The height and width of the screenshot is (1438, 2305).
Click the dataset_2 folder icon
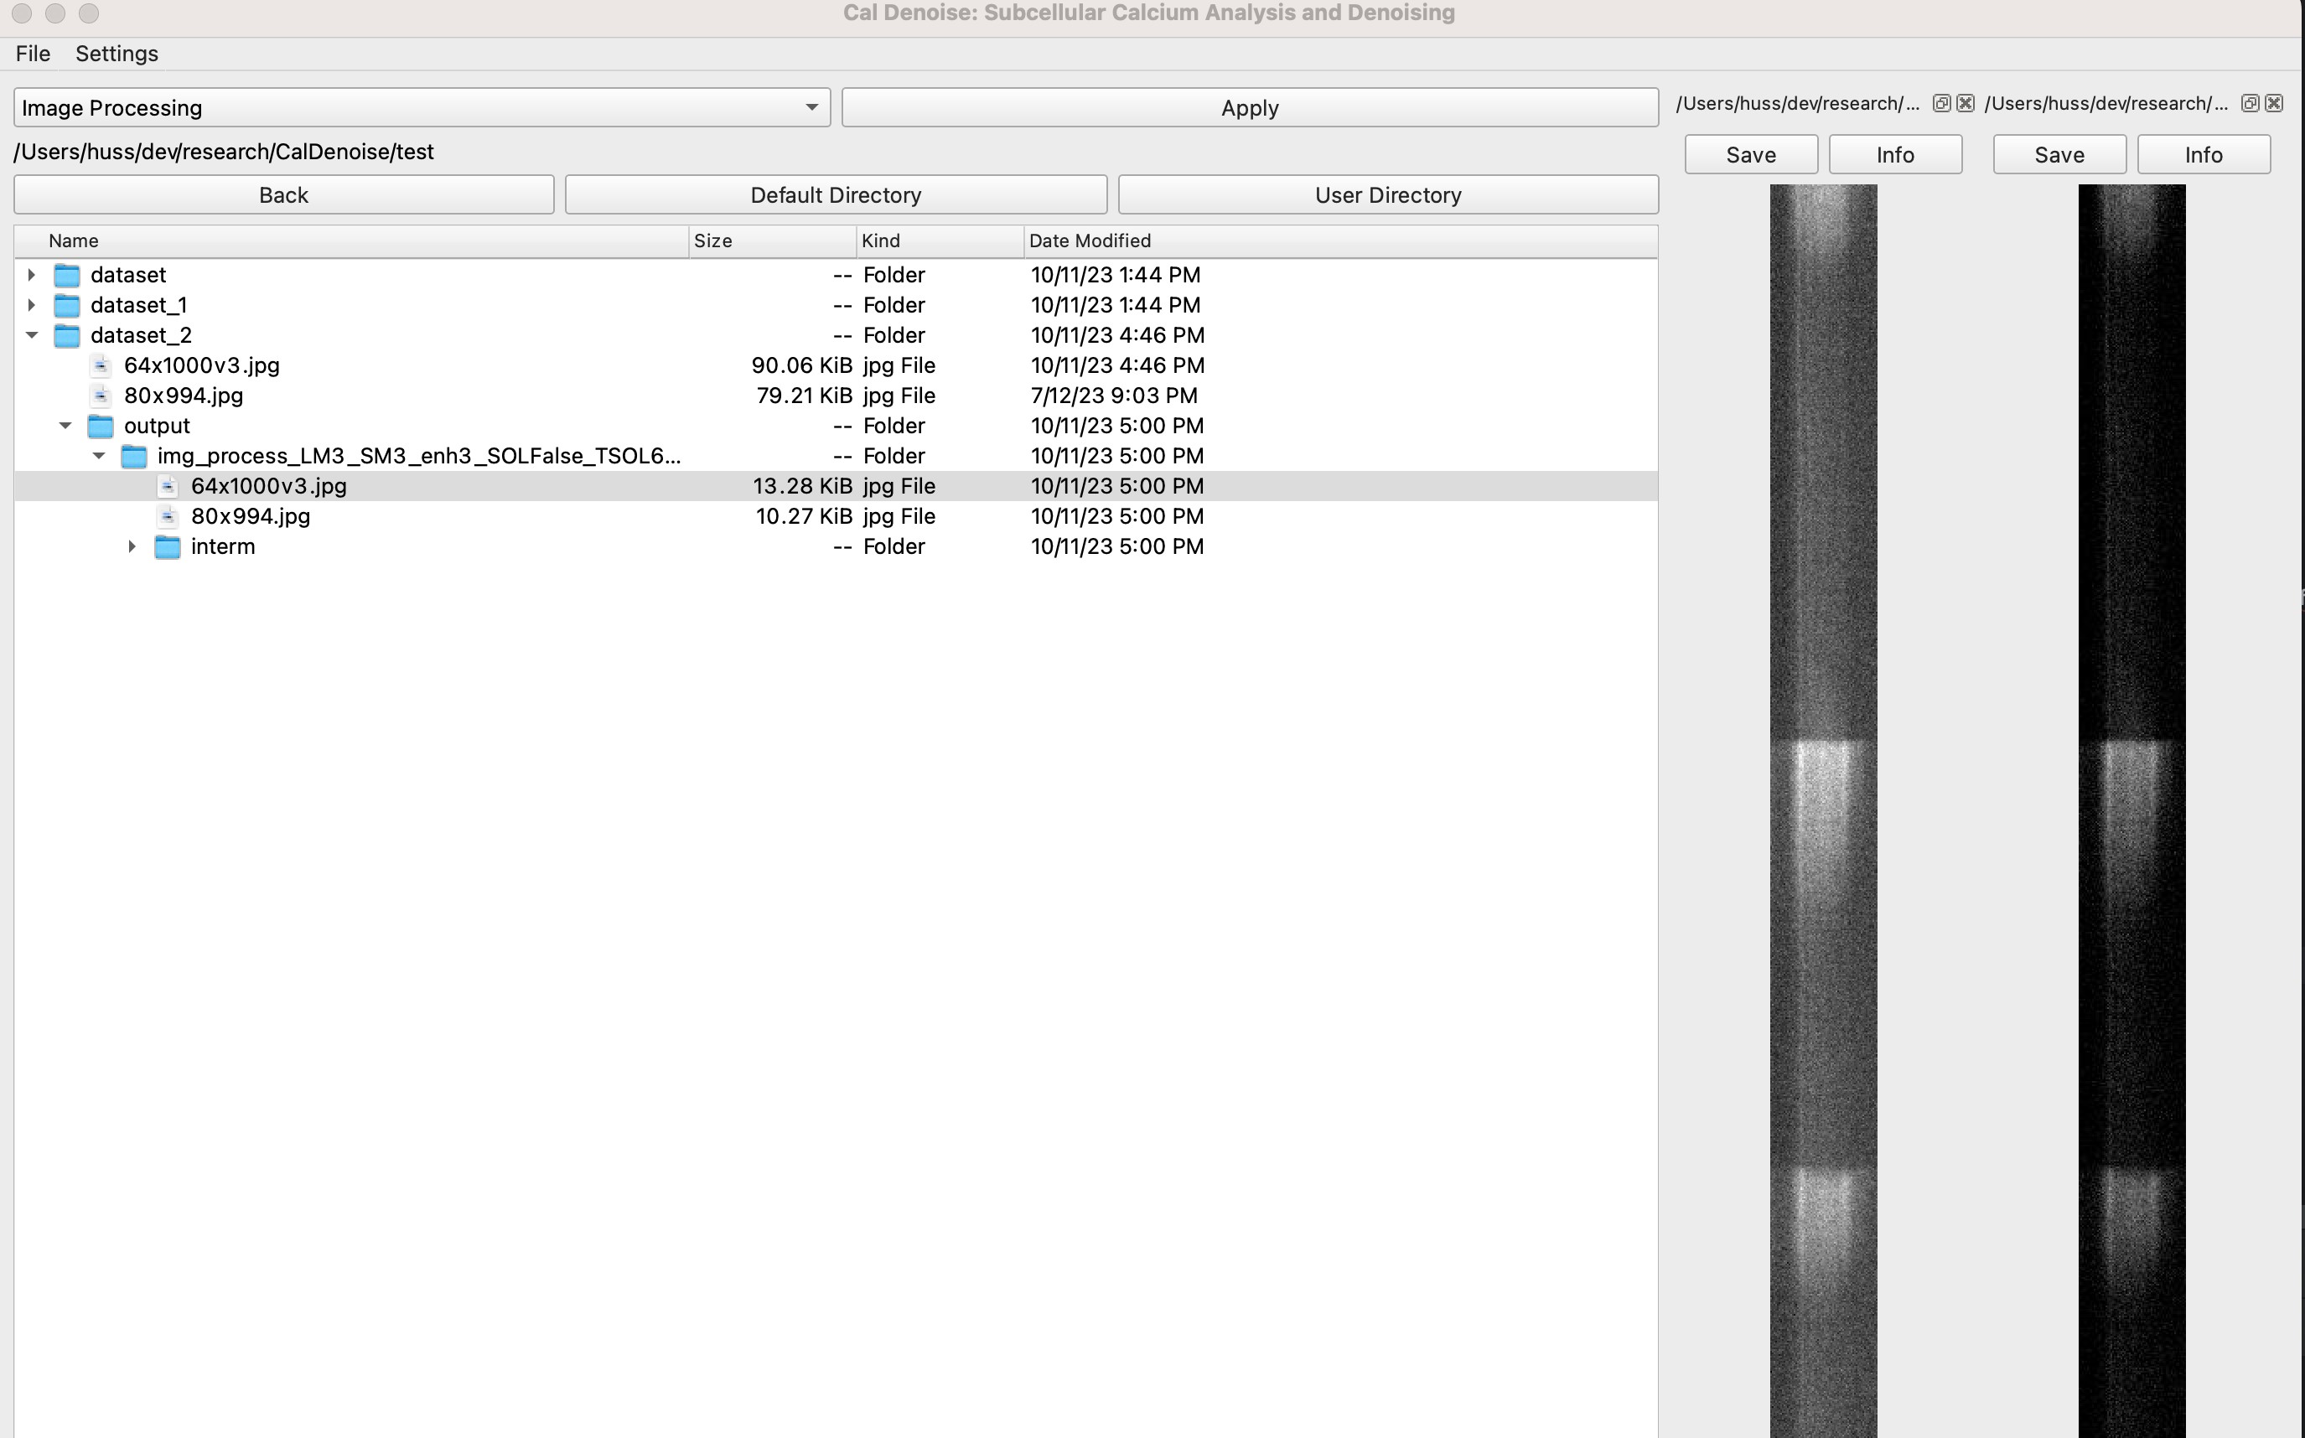point(66,334)
